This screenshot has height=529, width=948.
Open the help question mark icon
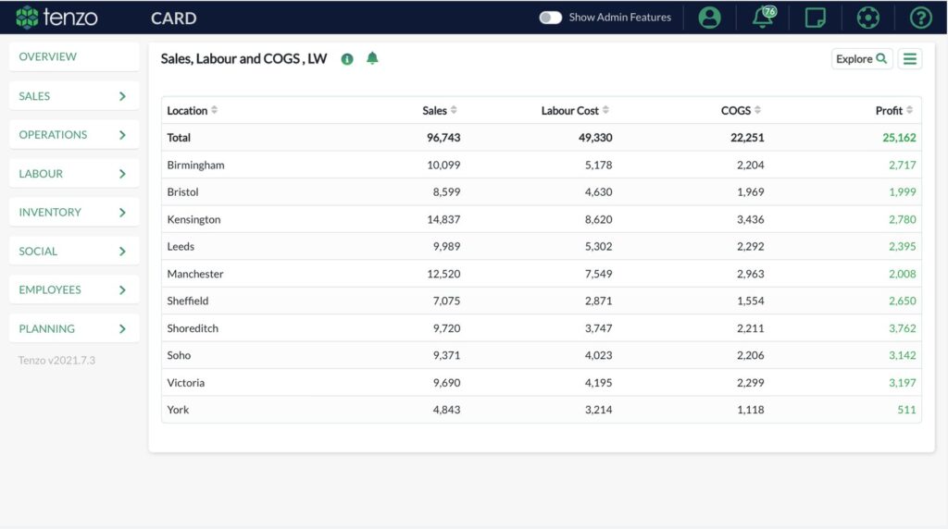pyautogui.click(x=921, y=18)
